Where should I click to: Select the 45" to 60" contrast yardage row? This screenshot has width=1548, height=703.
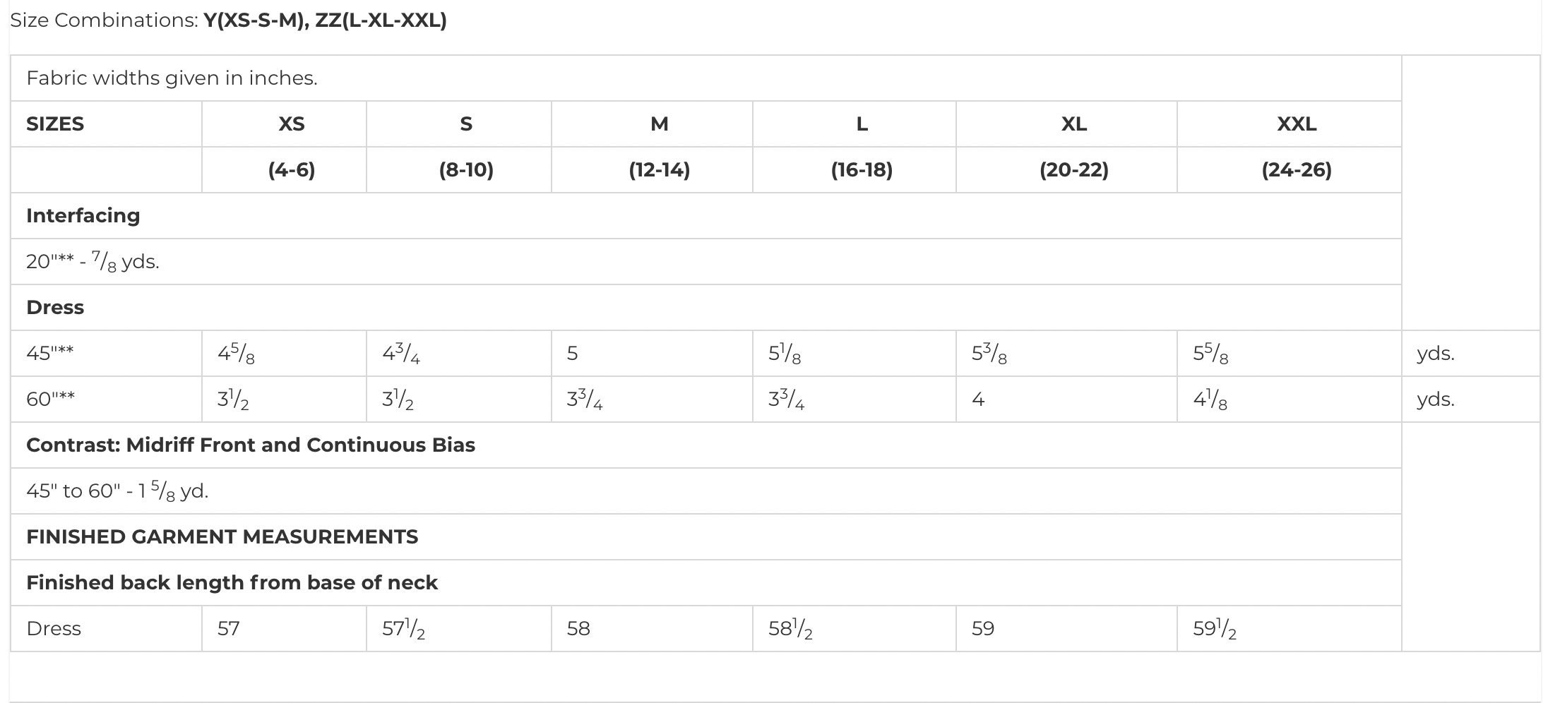click(x=706, y=491)
